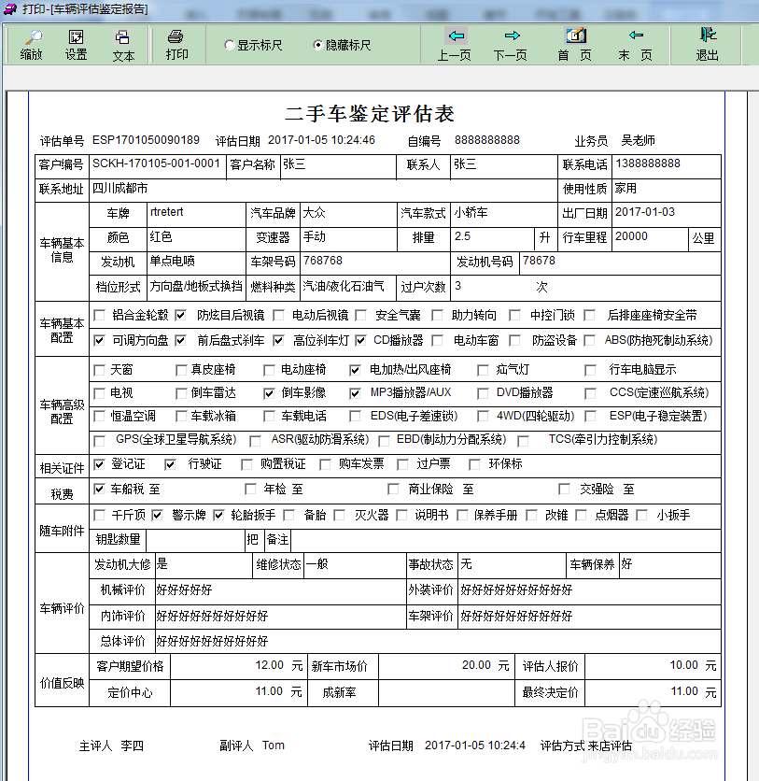Select the 隐藏标尺 radio button
The height and width of the screenshot is (781, 759).
pyautogui.click(x=317, y=46)
